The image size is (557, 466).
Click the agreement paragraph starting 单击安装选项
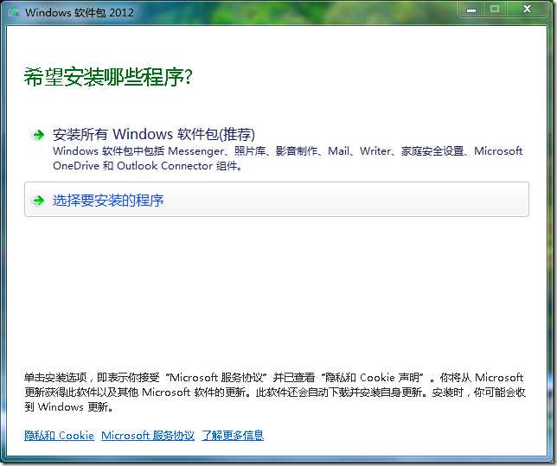(x=275, y=393)
